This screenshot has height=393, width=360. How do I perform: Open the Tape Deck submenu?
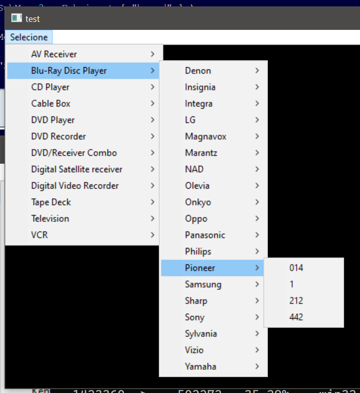pos(83,202)
